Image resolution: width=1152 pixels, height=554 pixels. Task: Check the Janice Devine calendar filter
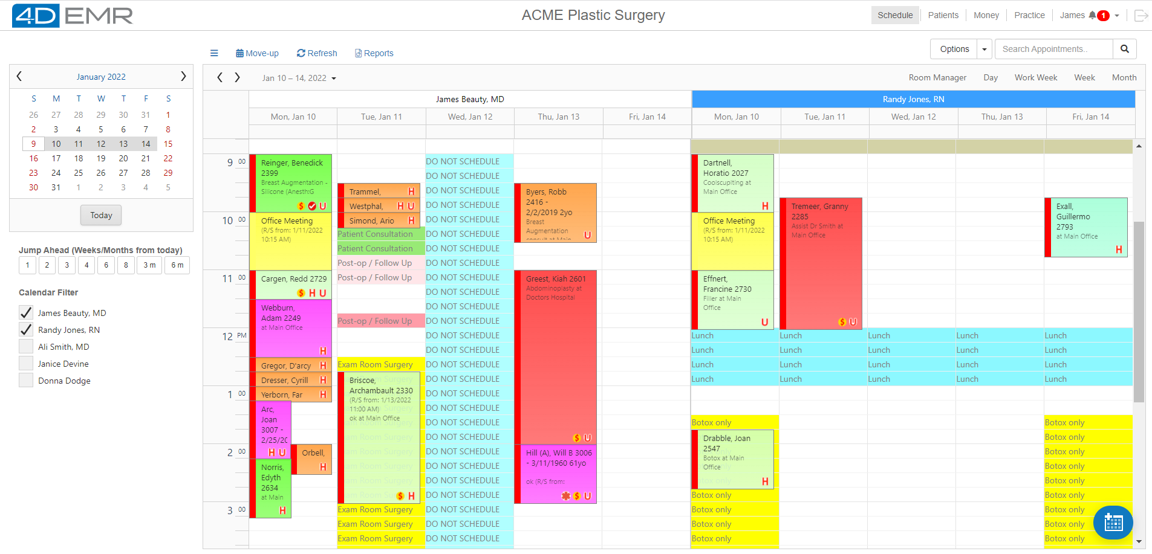(25, 364)
